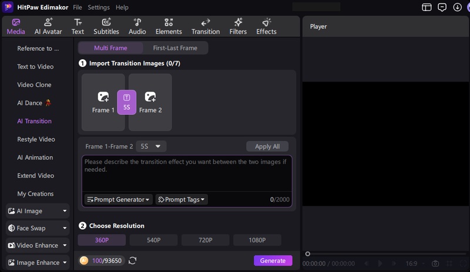Open the 16:9 aspect ratio dropdown

click(x=415, y=263)
